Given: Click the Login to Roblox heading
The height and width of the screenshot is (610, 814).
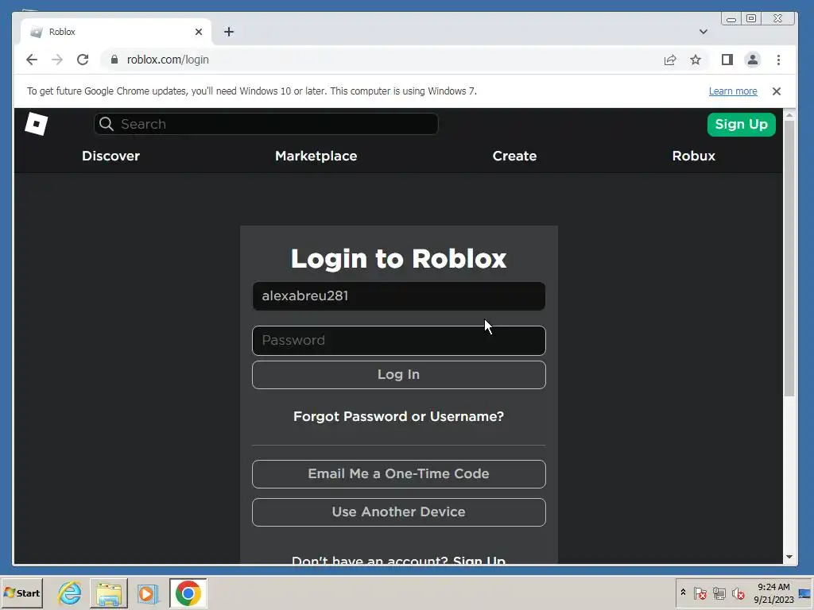Looking at the screenshot, I should [399, 258].
